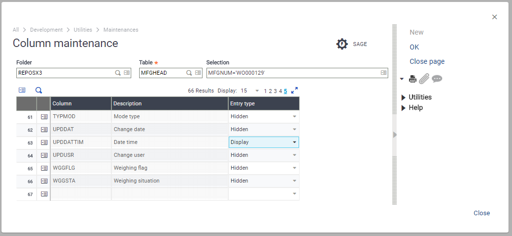
Task: Click into the Selection input field
Action: [293, 73]
